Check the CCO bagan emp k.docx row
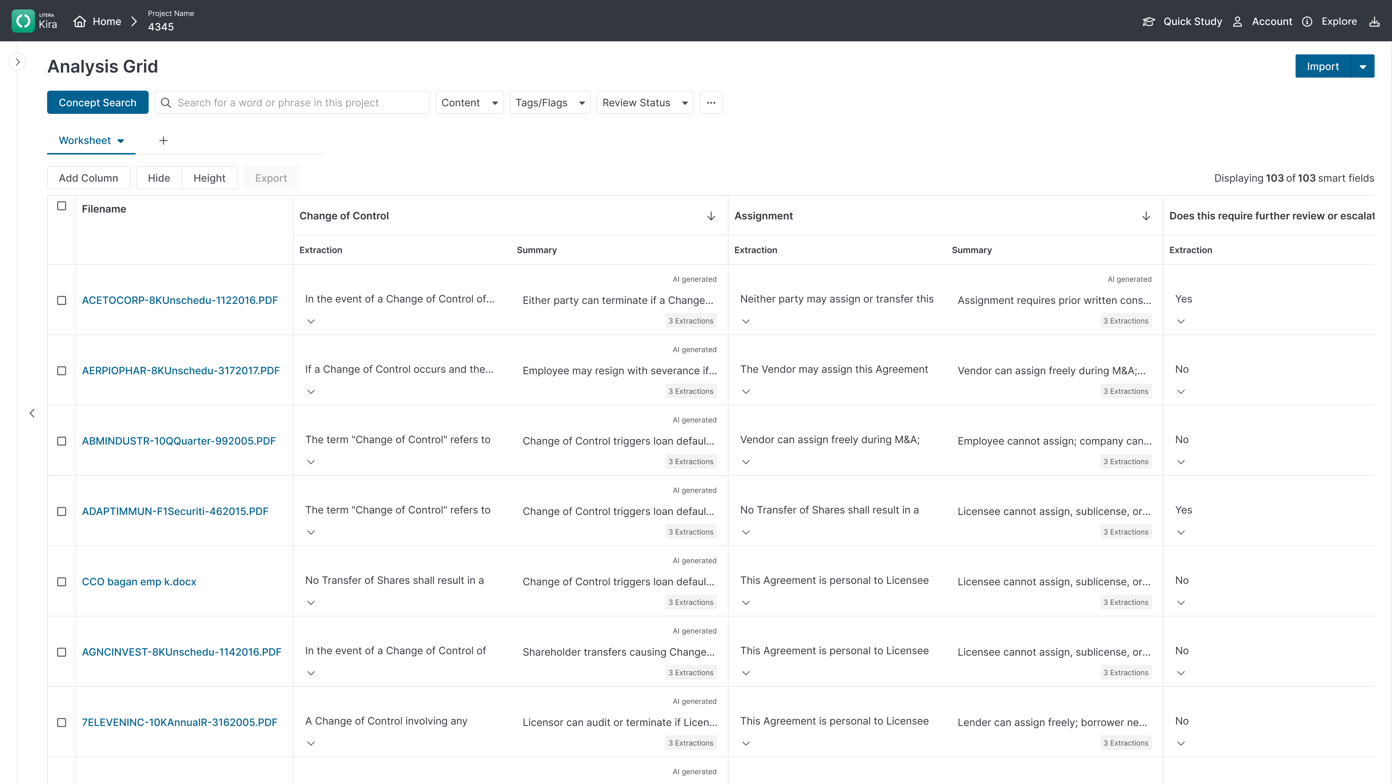The width and height of the screenshot is (1392, 784). pyautogui.click(x=62, y=582)
